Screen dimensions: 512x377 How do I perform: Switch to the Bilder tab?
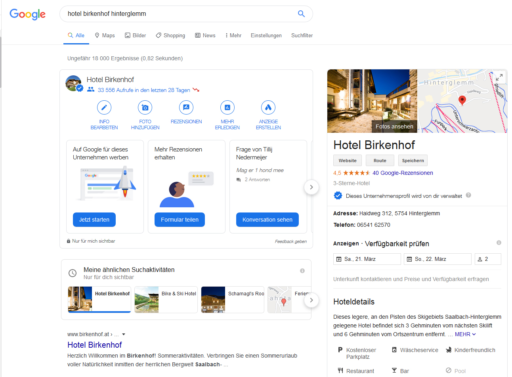click(x=135, y=35)
